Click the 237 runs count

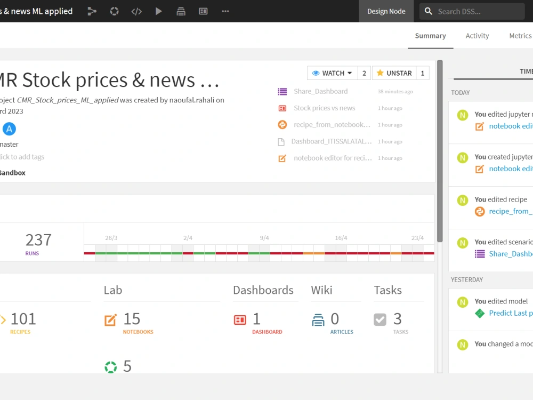(38, 240)
